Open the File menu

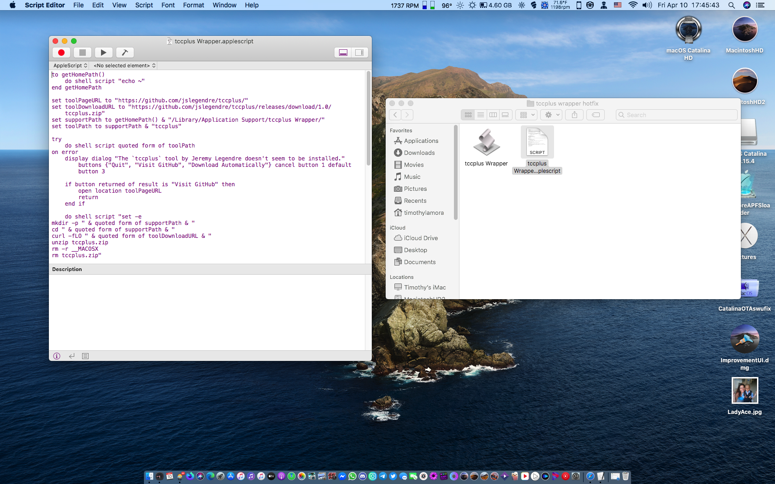point(78,5)
